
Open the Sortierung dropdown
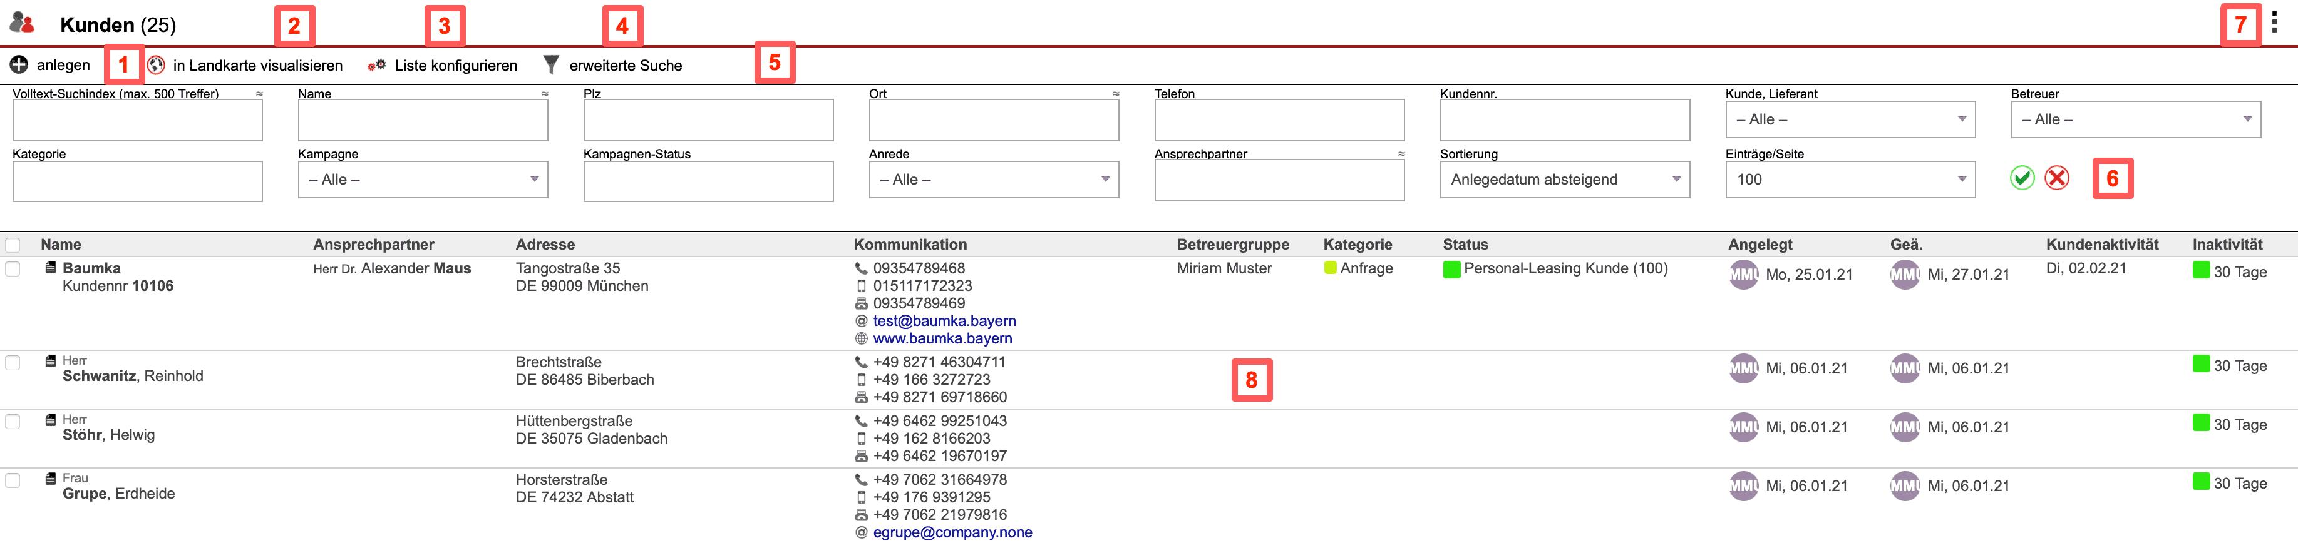[1564, 179]
